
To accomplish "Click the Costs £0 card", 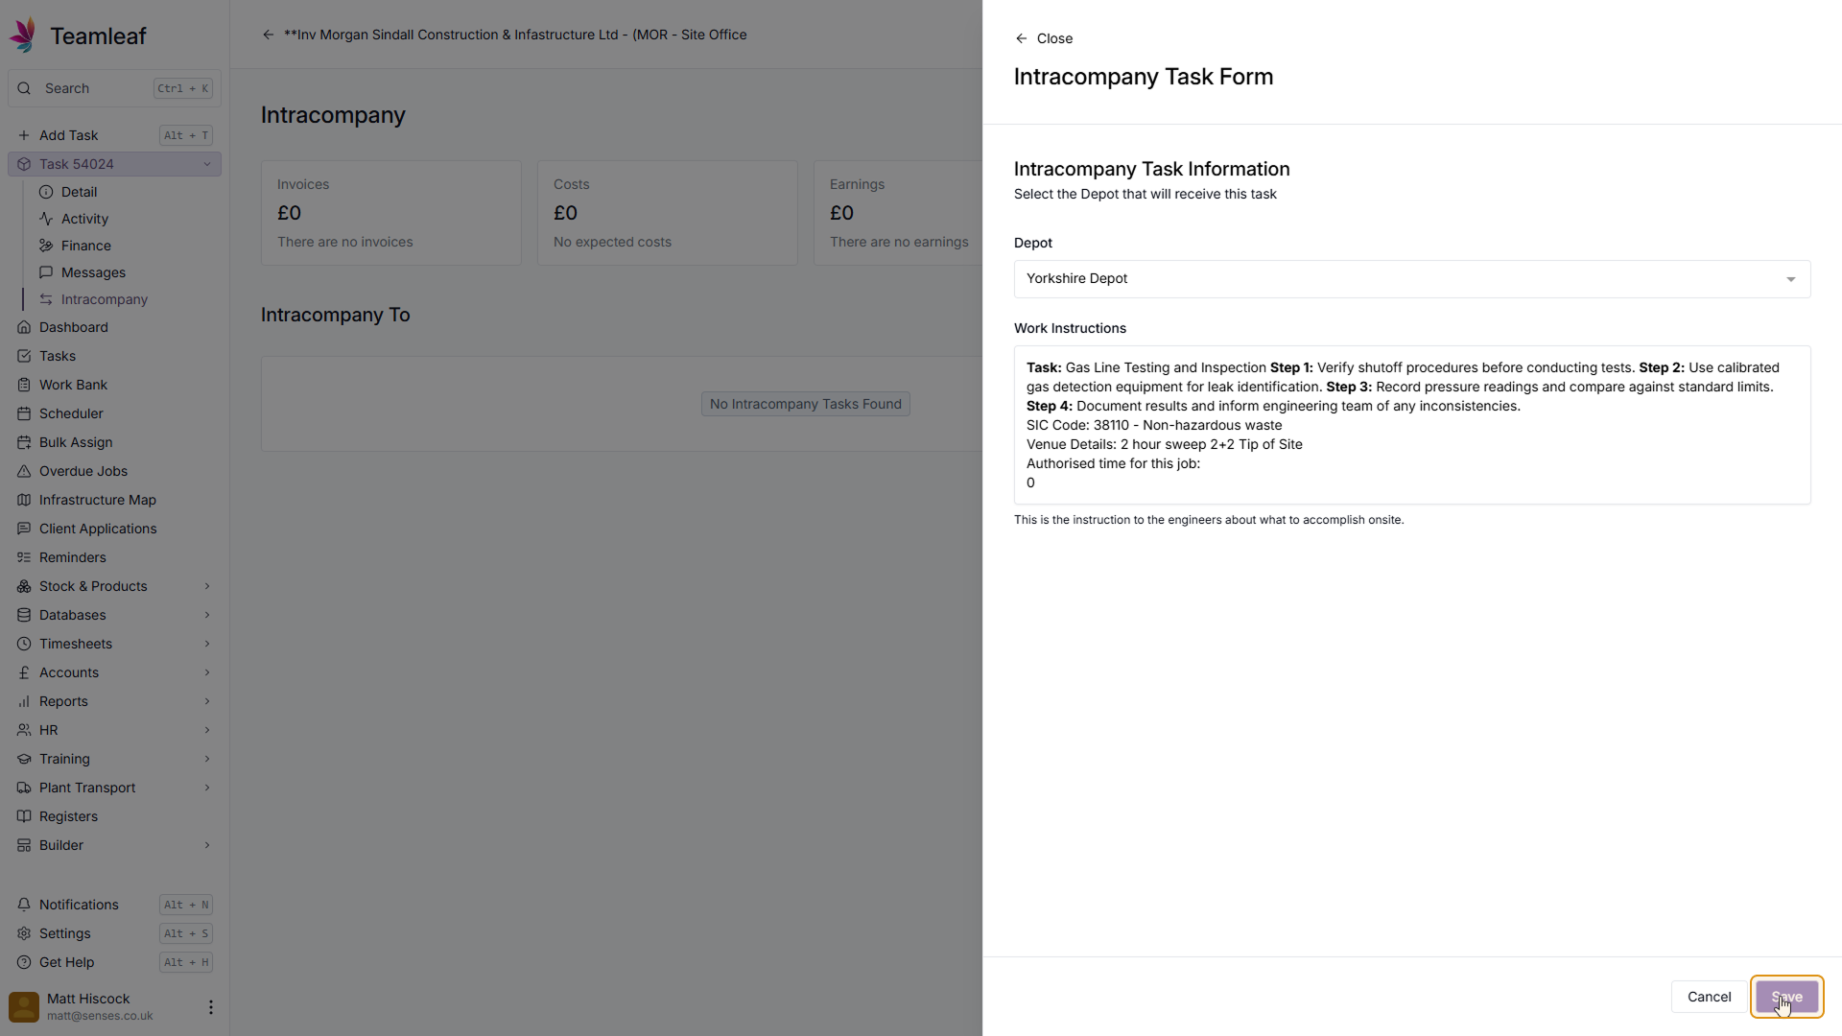I will pos(668,213).
